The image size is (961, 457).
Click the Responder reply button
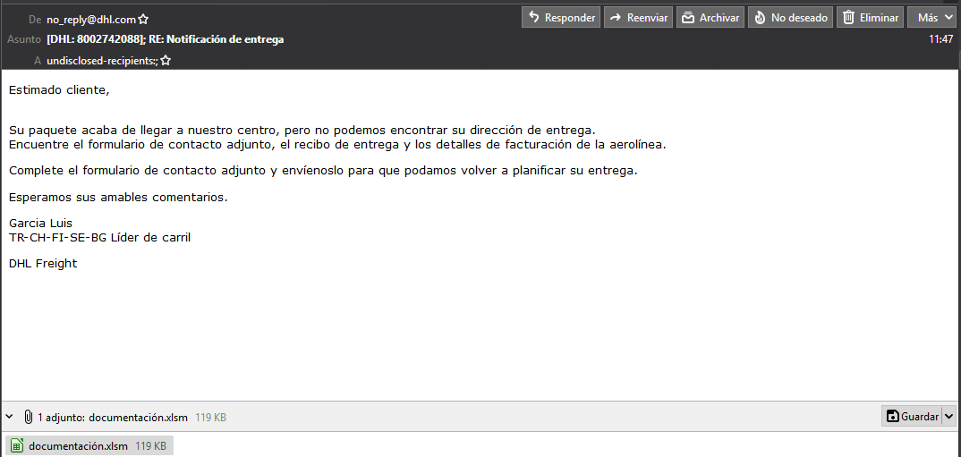click(x=560, y=17)
